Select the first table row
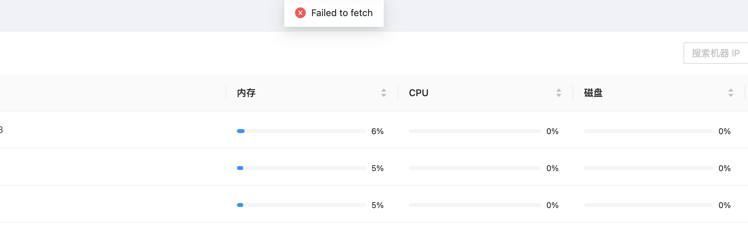This screenshot has height=246, width=748. click(x=374, y=130)
